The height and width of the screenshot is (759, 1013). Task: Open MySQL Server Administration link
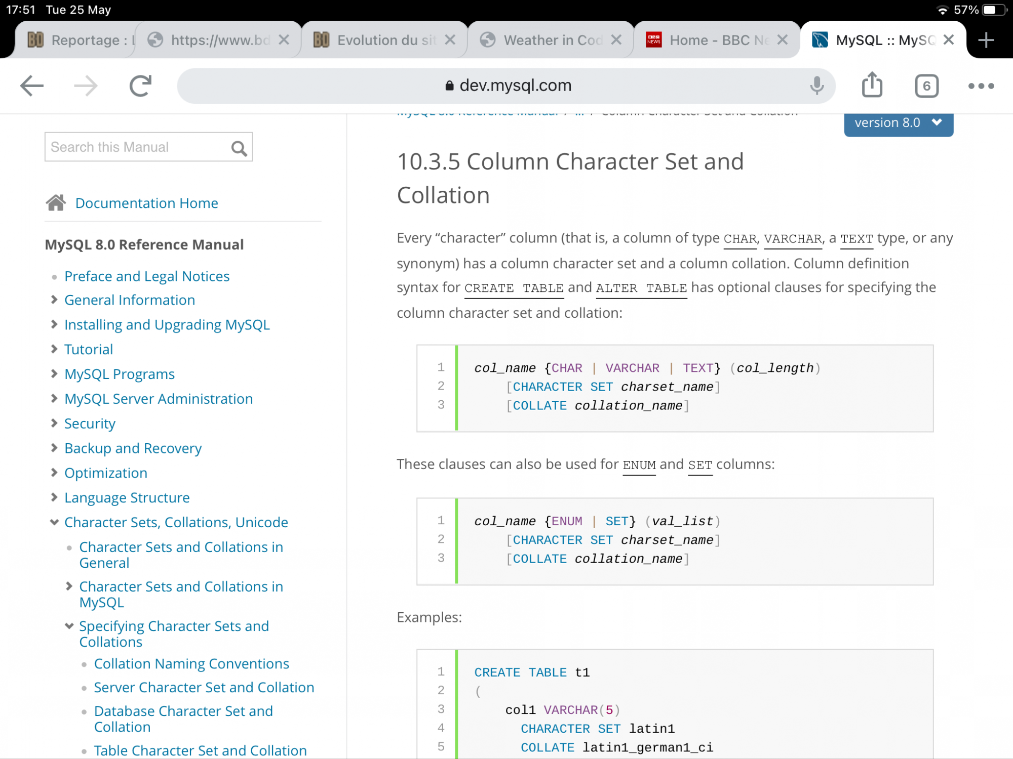coord(159,399)
